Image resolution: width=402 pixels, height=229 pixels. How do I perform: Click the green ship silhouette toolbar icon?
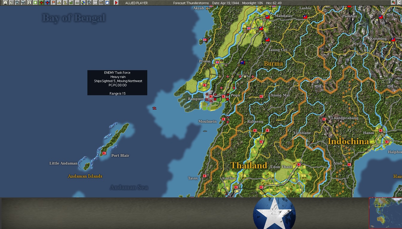[77, 3]
